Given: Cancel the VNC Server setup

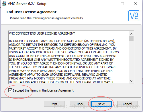Looking at the screenshot, I should 128,104.
